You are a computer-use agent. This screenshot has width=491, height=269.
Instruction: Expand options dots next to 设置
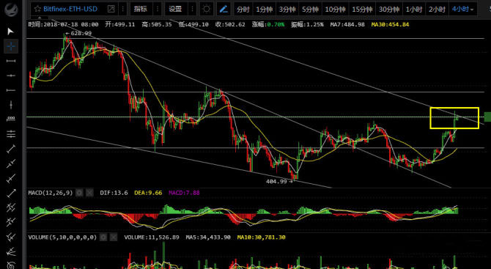[192, 9]
